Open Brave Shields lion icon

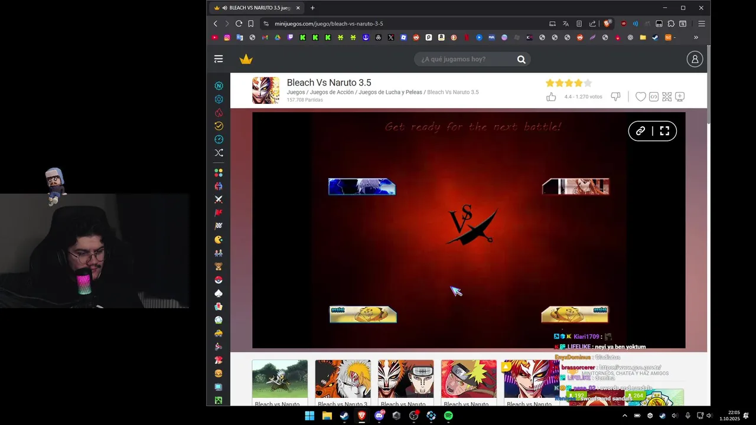coord(607,24)
